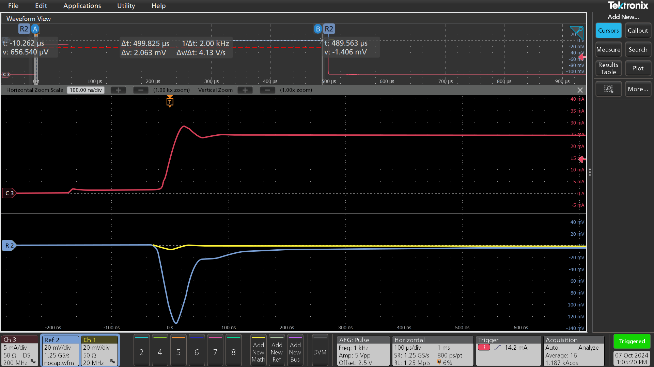Turn on channel 6
This screenshot has width=654, height=367.
(197, 351)
